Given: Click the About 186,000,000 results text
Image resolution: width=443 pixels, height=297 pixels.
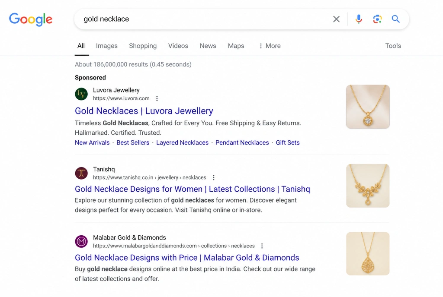Looking at the screenshot, I should click(133, 64).
